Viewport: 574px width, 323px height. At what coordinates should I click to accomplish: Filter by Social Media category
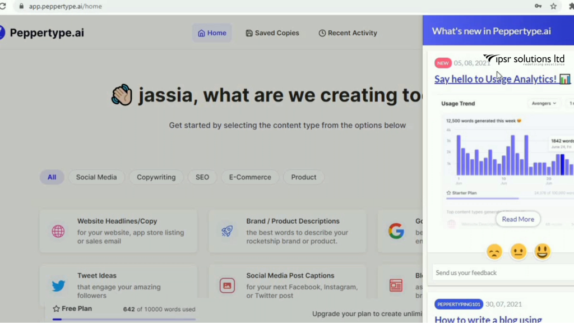tap(96, 177)
